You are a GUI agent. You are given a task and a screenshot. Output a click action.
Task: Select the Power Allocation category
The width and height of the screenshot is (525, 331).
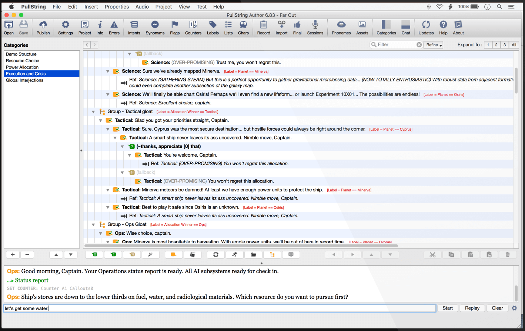point(41,67)
